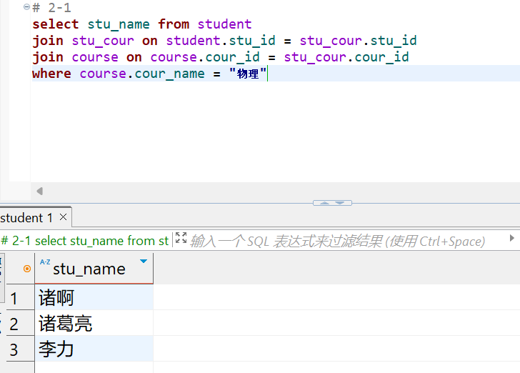Click the editor/results panel divider handle

pyautogui.click(x=332, y=203)
